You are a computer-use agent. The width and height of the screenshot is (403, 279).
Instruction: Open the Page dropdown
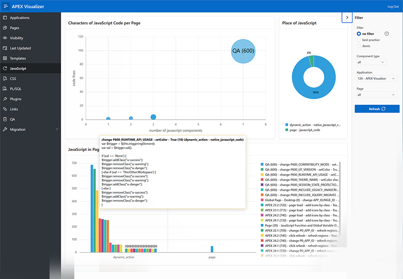point(377,94)
